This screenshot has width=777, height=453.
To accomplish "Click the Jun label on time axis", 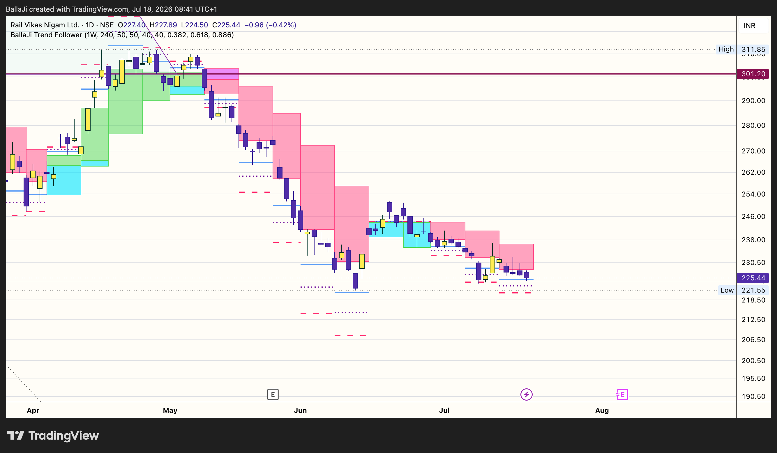I will point(300,410).
